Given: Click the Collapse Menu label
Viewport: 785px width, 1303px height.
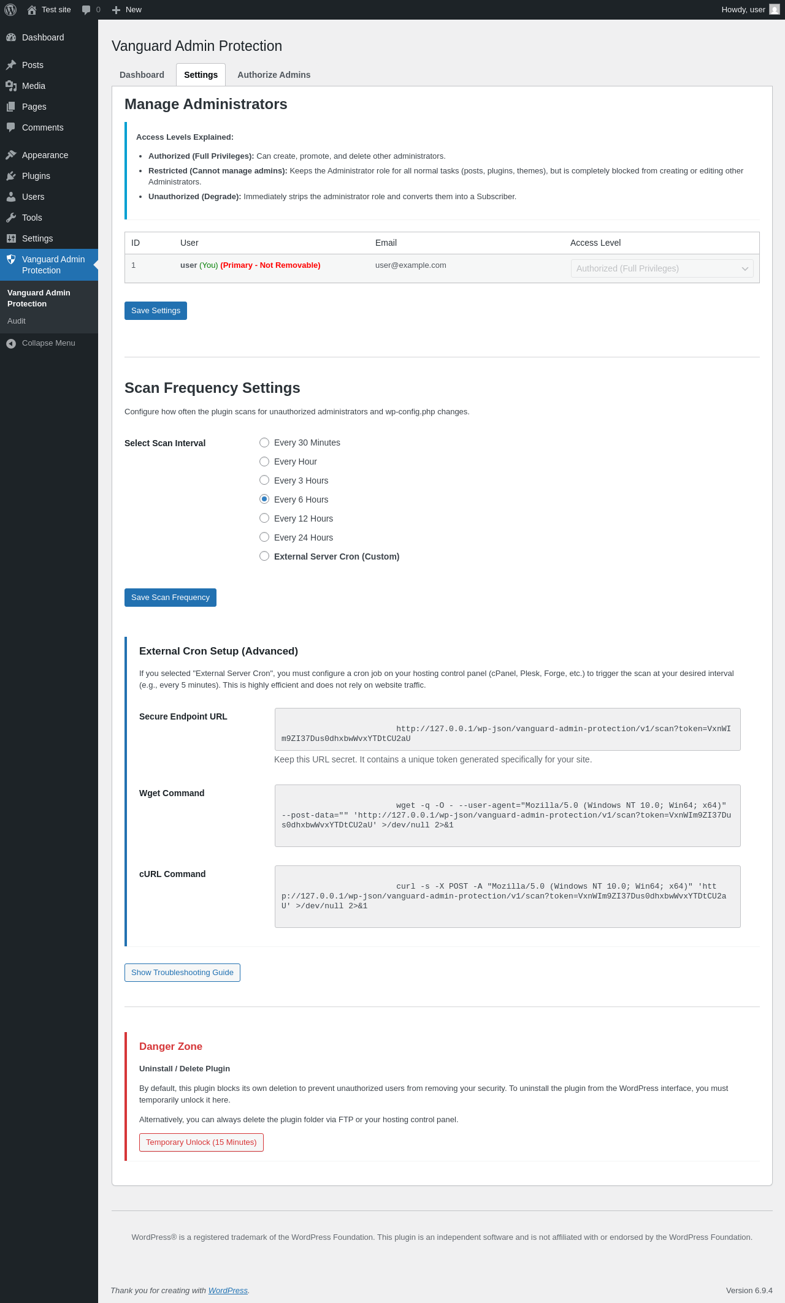Looking at the screenshot, I should (48, 343).
